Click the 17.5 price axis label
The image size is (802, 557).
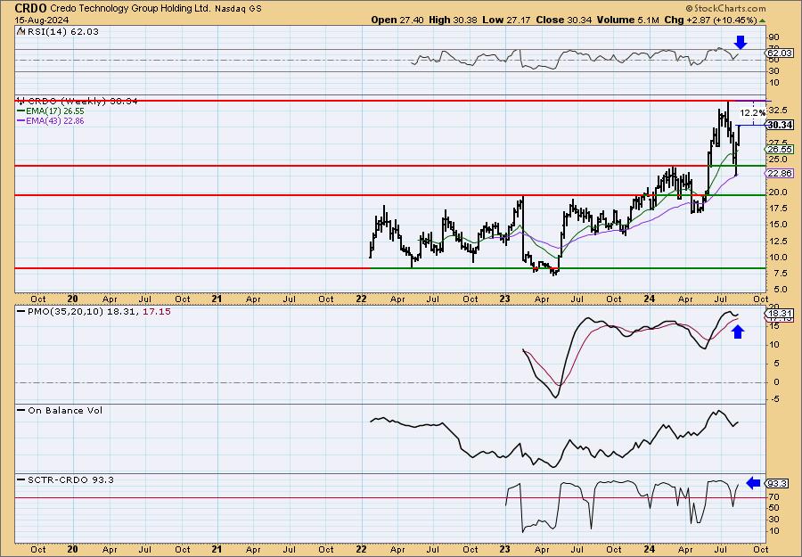coord(777,208)
